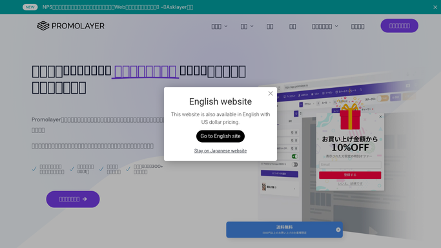Click the Promolayer logo icon

pyautogui.click(x=43, y=26)
